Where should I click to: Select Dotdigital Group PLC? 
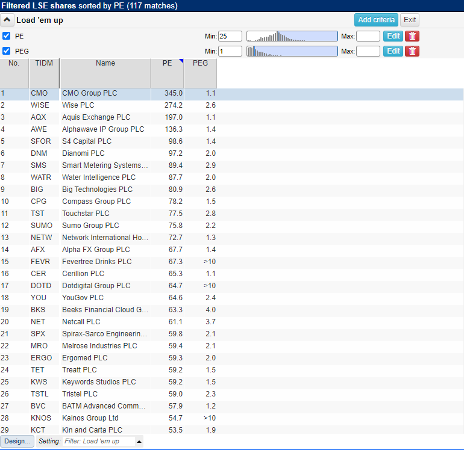click(x=96, y=286)
